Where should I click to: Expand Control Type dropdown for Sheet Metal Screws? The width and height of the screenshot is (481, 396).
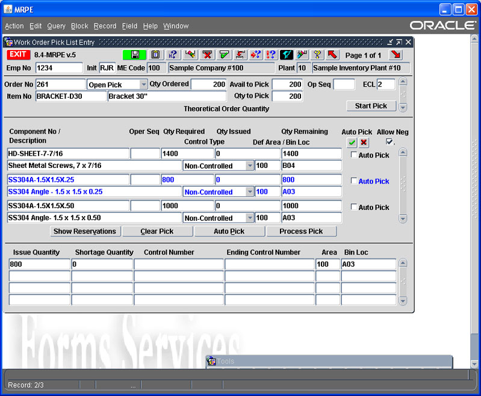[x=250, y=166]
